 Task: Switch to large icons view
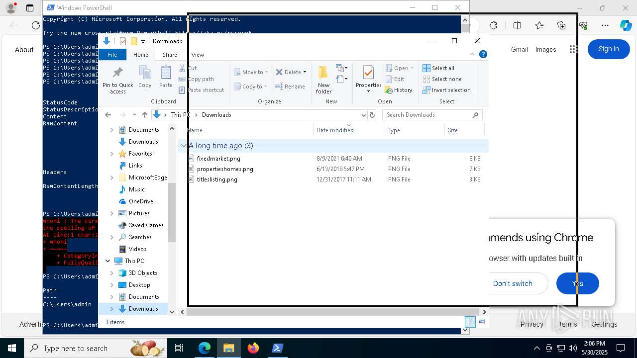pyautogui.click(x=481, y=322)
